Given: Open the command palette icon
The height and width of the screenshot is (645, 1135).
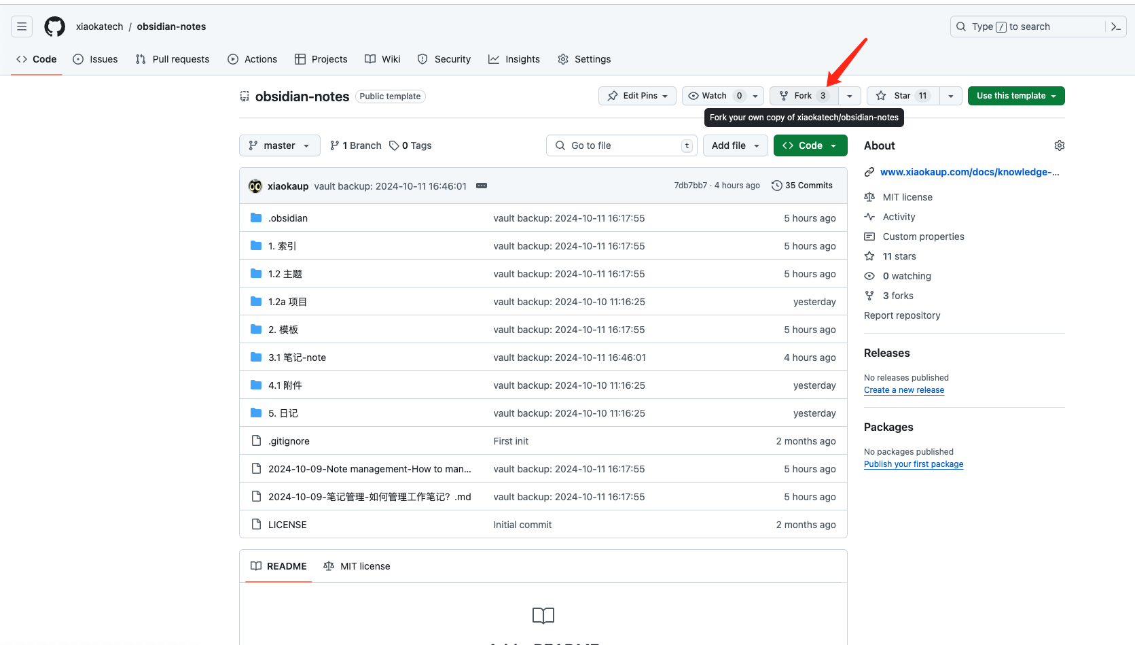Looking at the screenshot, I should click(x=1115, y=27).
